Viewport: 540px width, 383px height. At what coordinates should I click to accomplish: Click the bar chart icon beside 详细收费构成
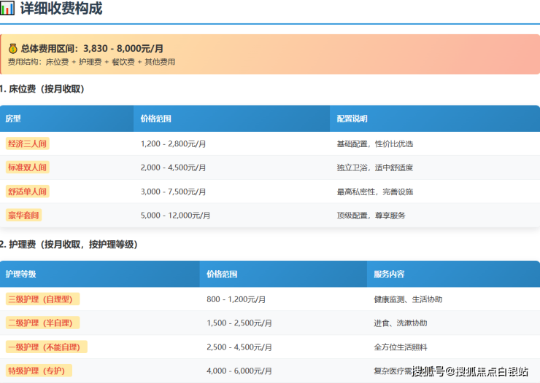coord(7,9)
